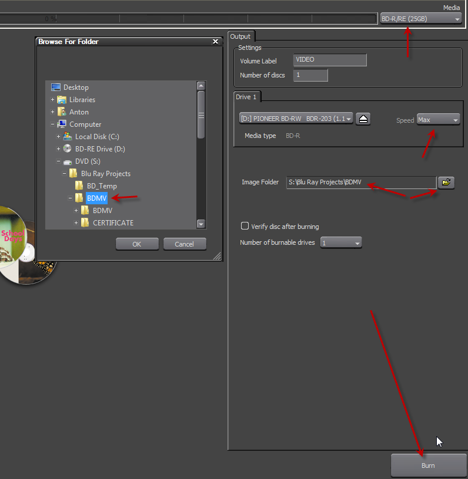Switch to the Output tab
This screenshot has width=468, height=479.
point(240,36)
